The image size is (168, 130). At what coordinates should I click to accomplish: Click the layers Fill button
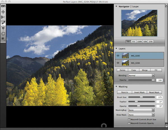tap(156, 70)
